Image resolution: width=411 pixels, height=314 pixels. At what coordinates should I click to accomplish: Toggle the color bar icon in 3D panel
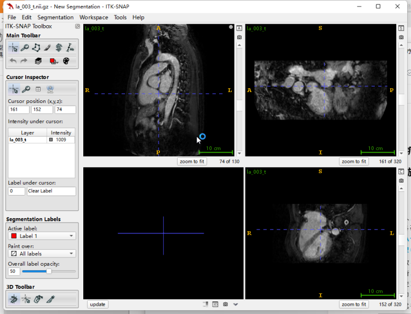point(206,304)
